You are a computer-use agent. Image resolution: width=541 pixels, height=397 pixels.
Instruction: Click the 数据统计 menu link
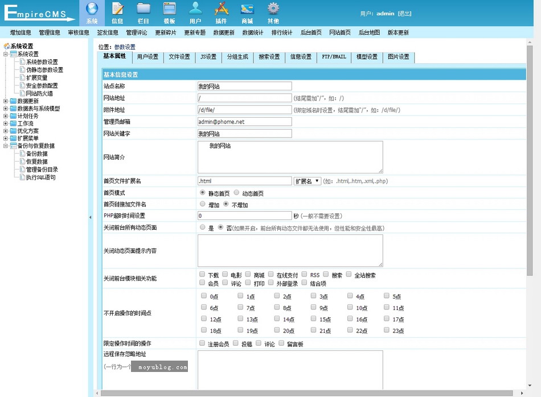tap(252, 32)
